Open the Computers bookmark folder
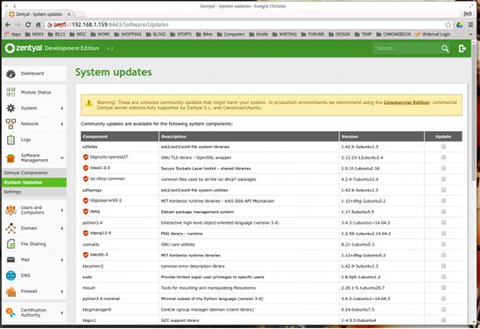Screen dimensions: 480x329 [x=231, y=34]
